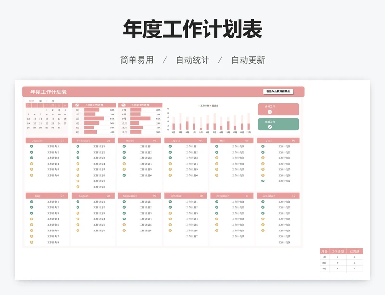
Task: Click April 工作计划6 yellow status icon
Action: tap(170, 175)
